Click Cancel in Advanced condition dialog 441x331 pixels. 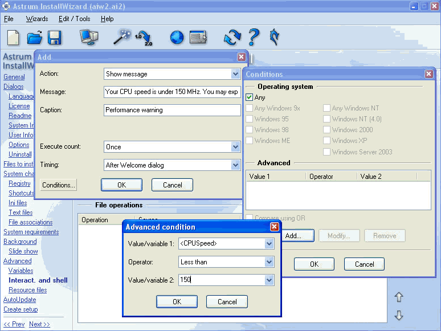coord(227,302)
